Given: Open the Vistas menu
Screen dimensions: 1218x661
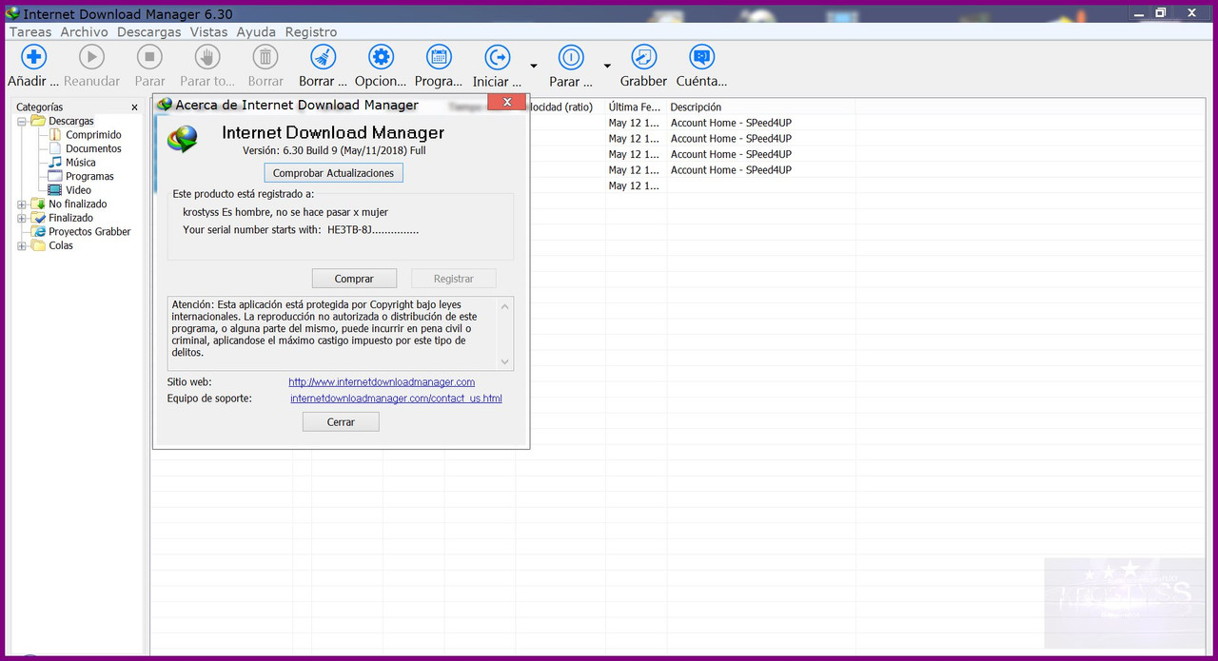Looking at the screenshot, I should point(208,31).
